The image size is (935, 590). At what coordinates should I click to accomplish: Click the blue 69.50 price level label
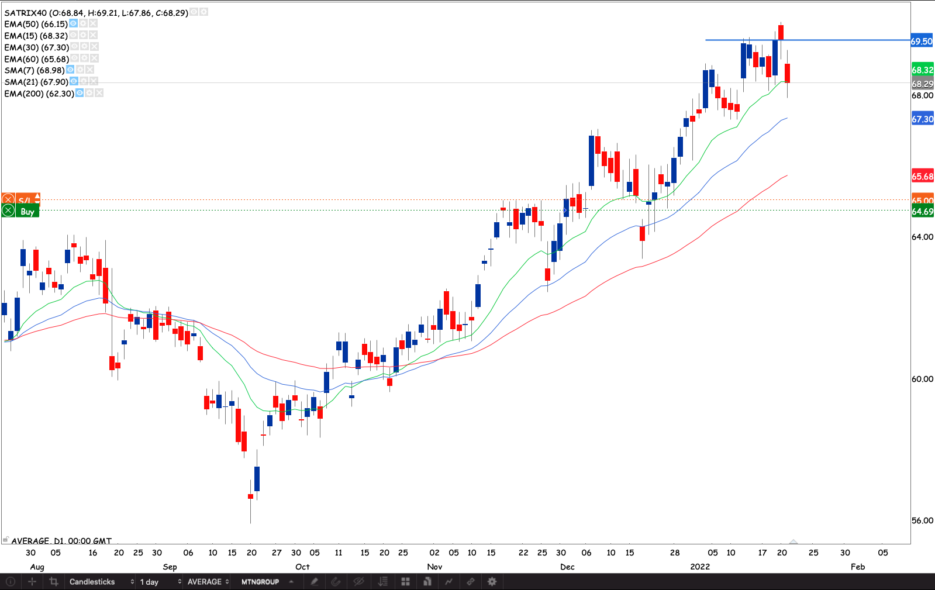[922, 41]
